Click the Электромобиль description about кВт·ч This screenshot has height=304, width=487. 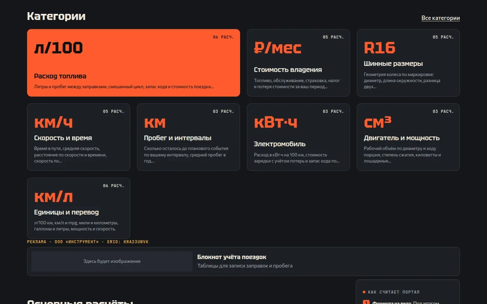(x=297, y=158)
